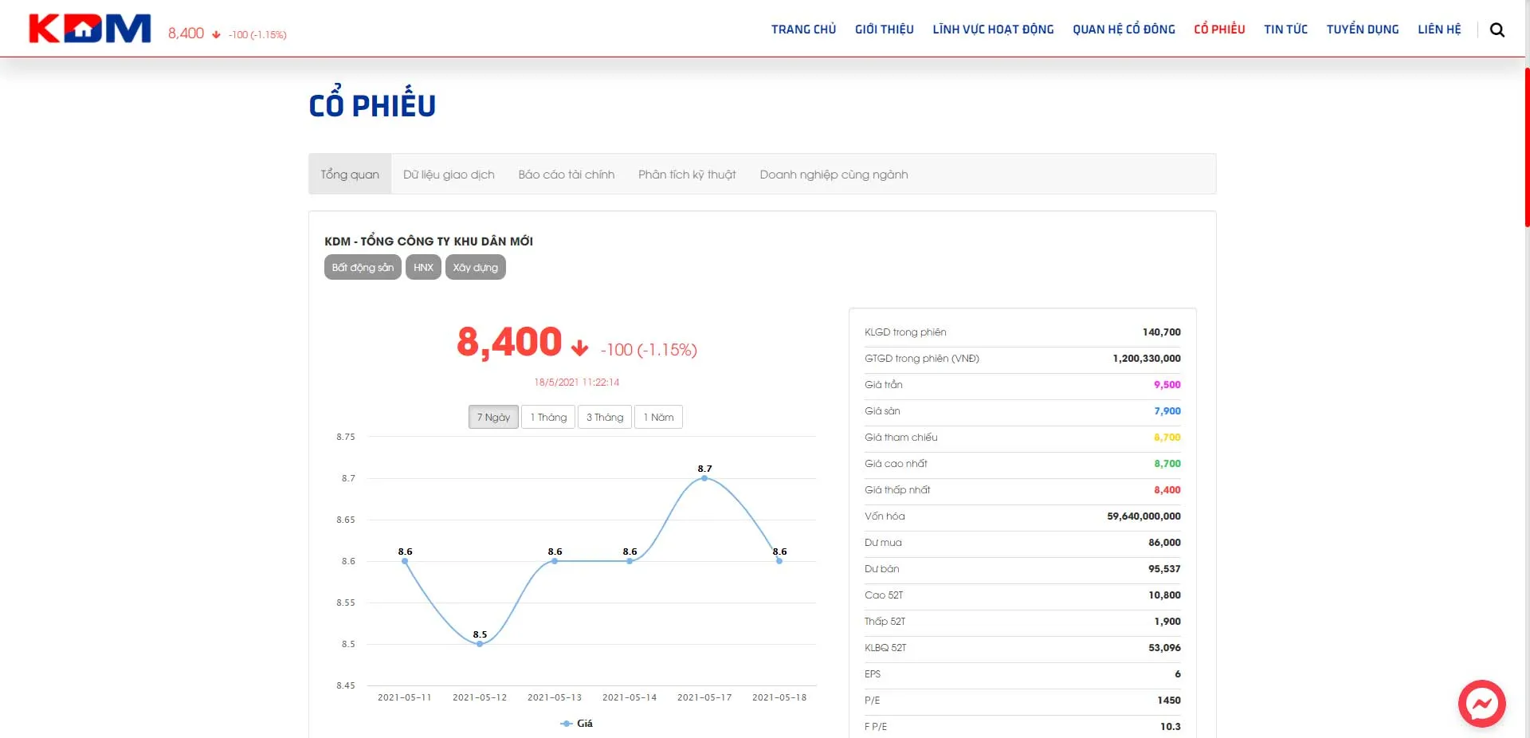Switch to Báo cáo tài chính tab
The height and width of the screenshot is (738, 1530).
(x=567, y=175)
